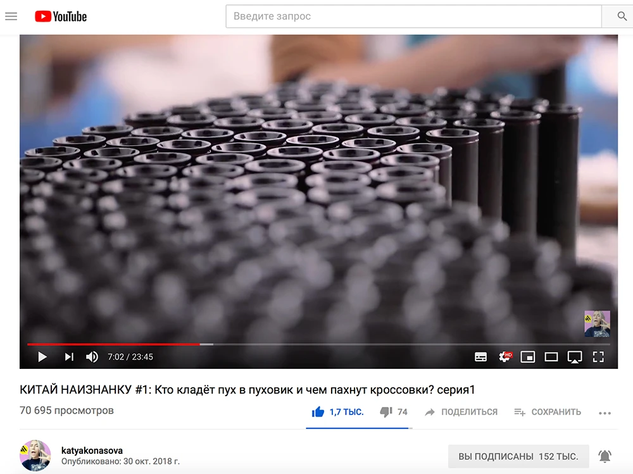
Task: Mute the video volume
Action: 92,357
